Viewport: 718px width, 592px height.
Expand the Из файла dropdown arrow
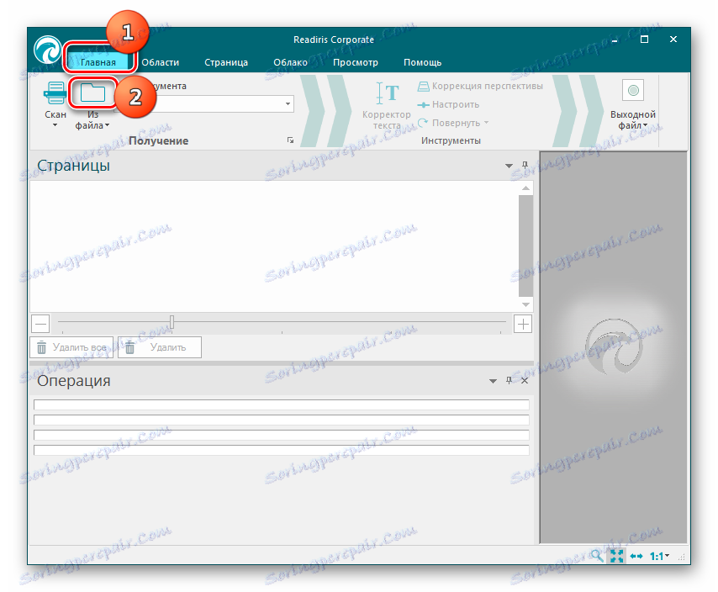click(x=107, y=125)
